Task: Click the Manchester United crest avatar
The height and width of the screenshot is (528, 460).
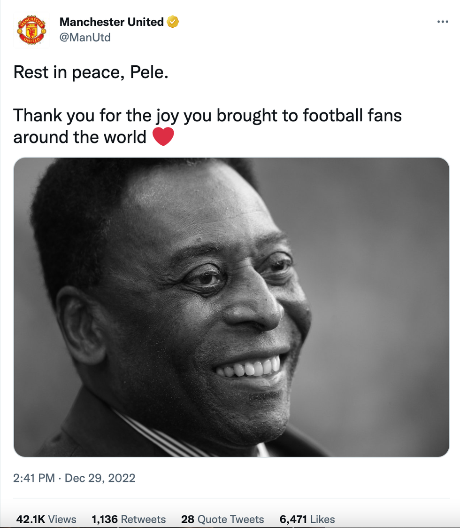Action: pos(31,30)
